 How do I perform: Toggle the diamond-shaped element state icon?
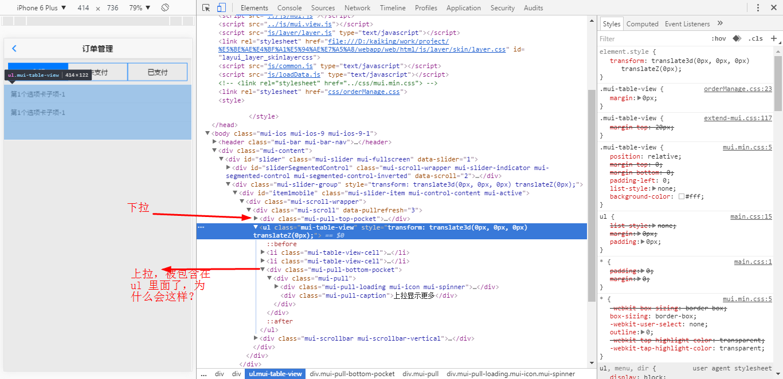click(737, 38)
